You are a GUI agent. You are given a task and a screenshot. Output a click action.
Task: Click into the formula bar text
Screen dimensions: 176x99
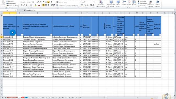(x=100, y=10)
